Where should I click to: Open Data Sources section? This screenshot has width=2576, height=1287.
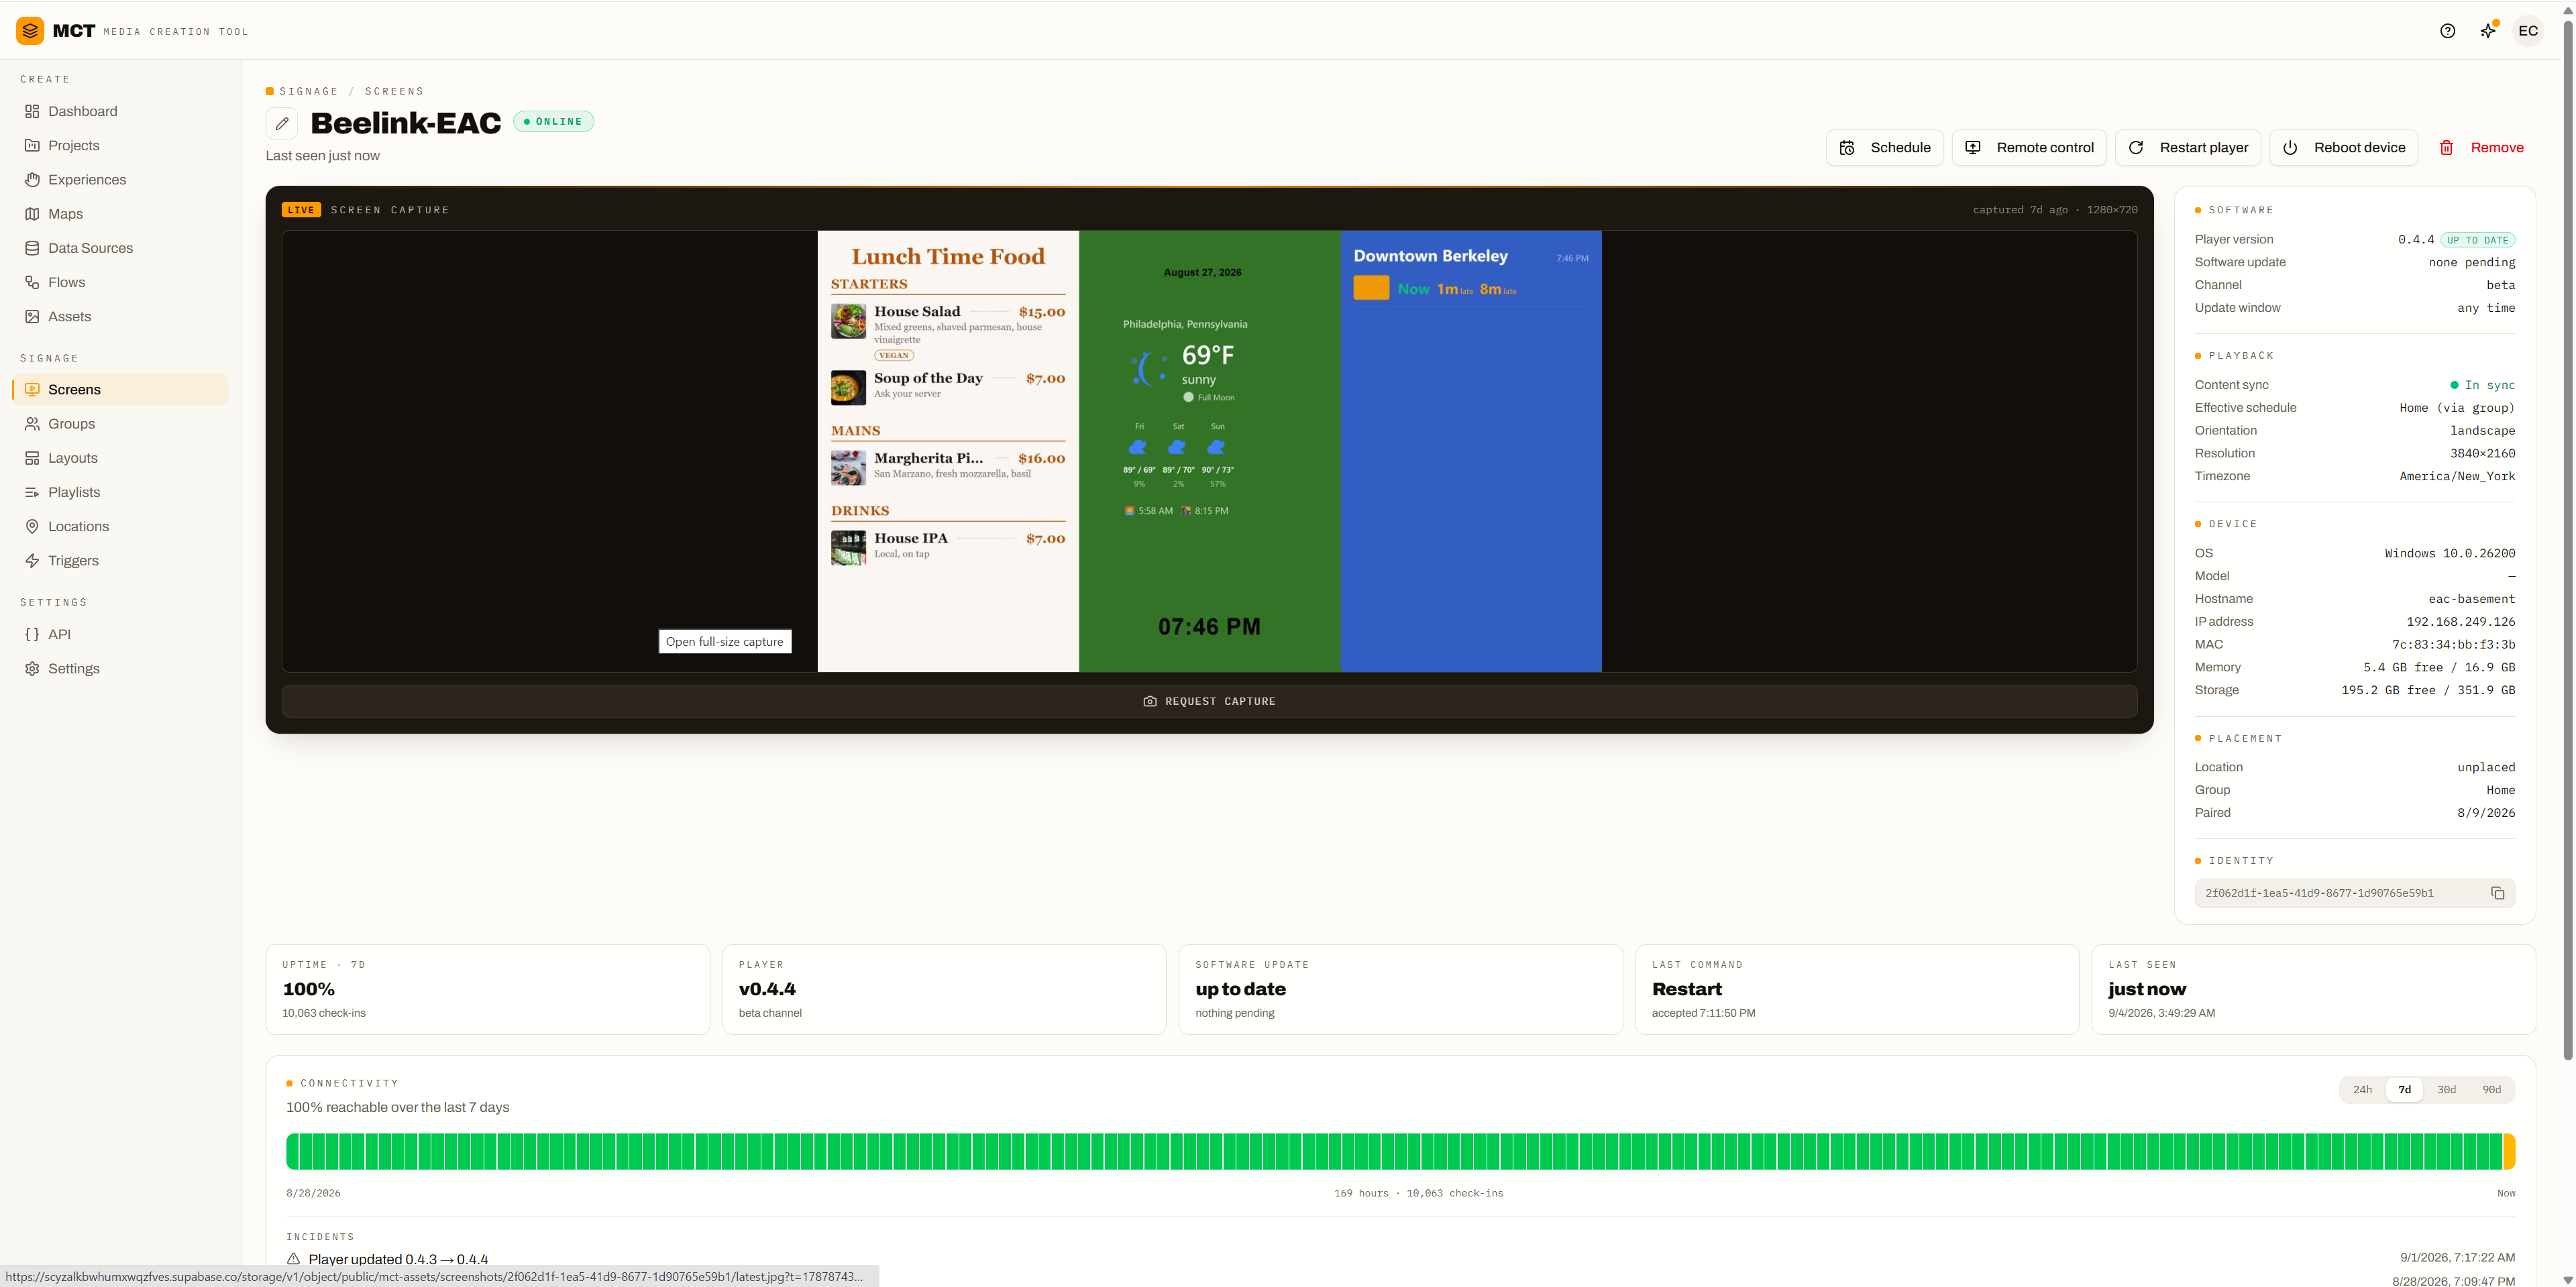120,248
